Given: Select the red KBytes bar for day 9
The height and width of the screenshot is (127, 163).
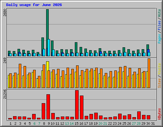Looking at the screenshot, I should (x=48, y=107).
